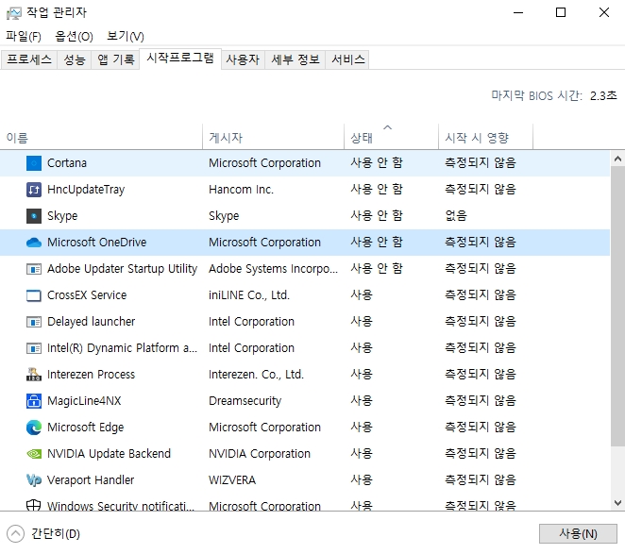Click the scrollbar down arrow
Screen dimensions: 625x554
[x=617, y=503]
